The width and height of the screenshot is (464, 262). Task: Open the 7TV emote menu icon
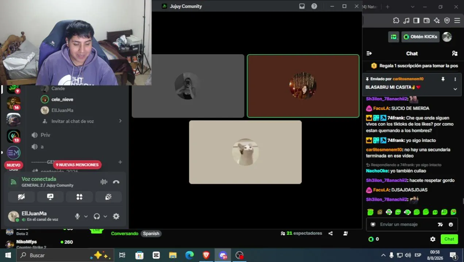click(x=440, y=225)
